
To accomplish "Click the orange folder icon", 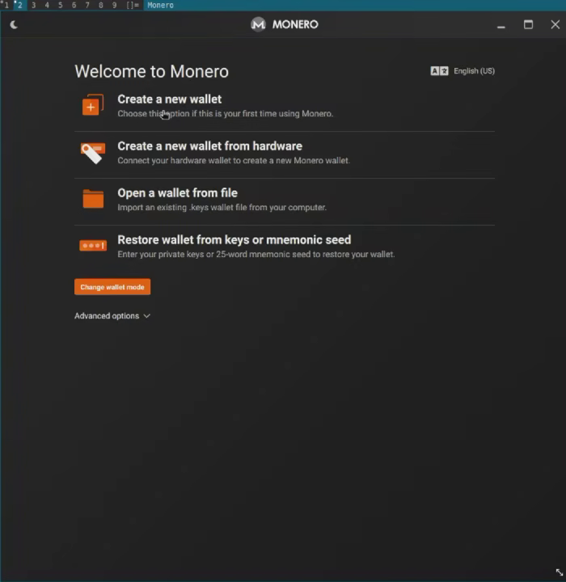I will [93, 199].
